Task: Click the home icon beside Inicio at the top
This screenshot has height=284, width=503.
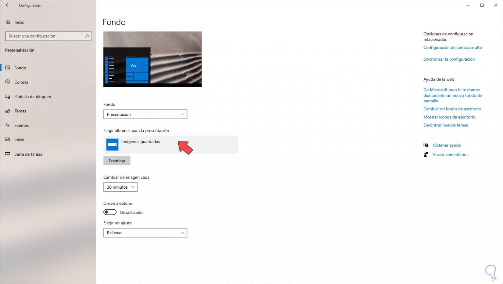Action: [8, 22]
